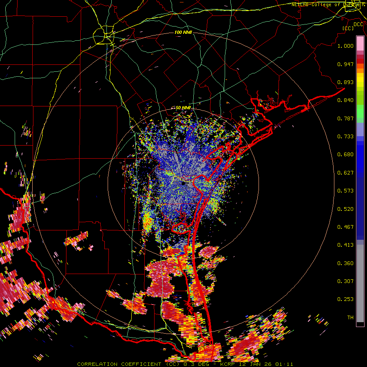
Task: Select the 0.733 scale value
Action: (345, 137)
